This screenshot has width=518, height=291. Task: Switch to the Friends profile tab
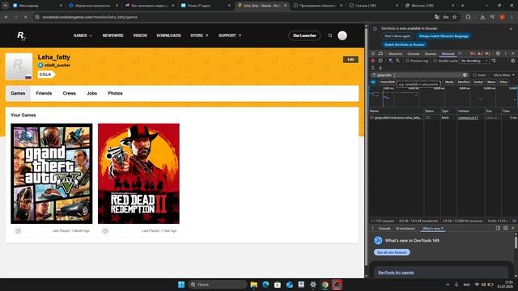(x=44, y=94)
